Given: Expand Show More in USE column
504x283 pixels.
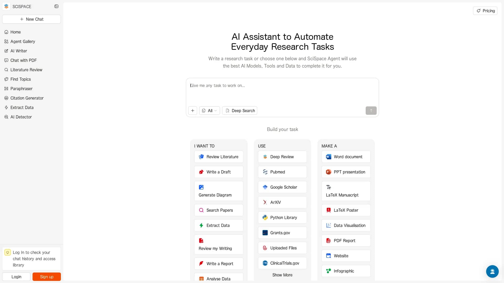Looking at the screenshot, I should click(x=282, y=275).
